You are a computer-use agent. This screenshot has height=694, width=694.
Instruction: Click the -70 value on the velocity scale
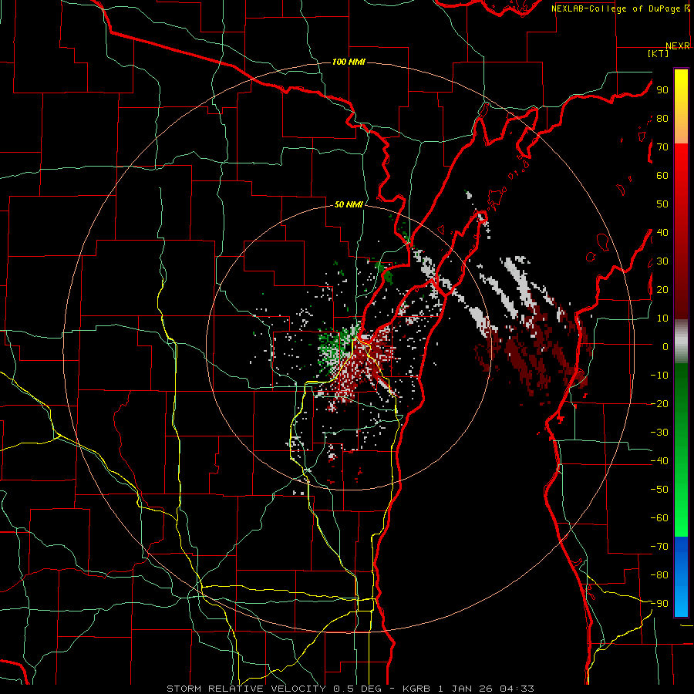(659, 547)
